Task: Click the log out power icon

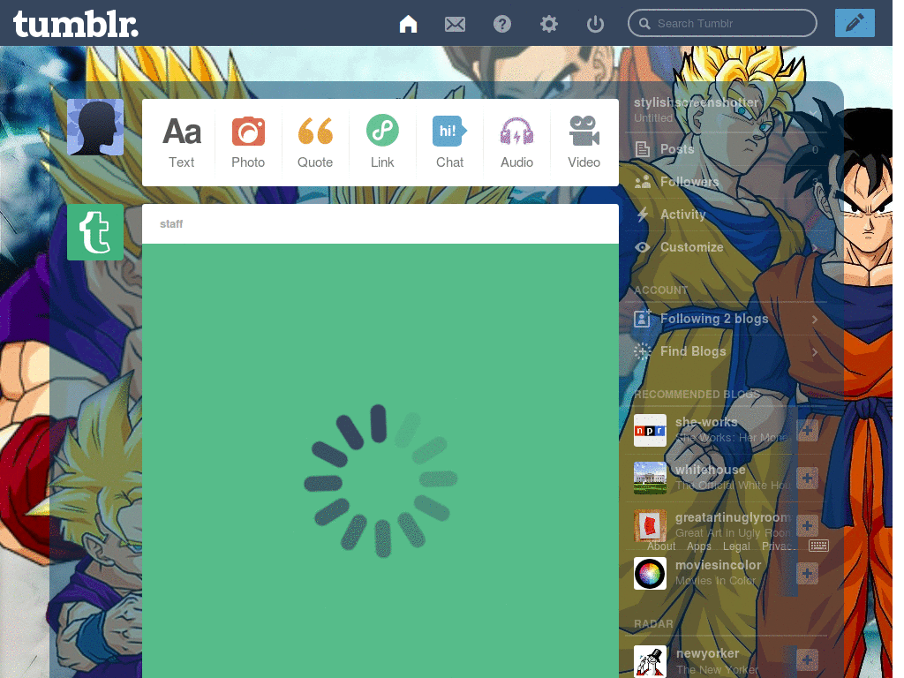Action: coord(595,24)
